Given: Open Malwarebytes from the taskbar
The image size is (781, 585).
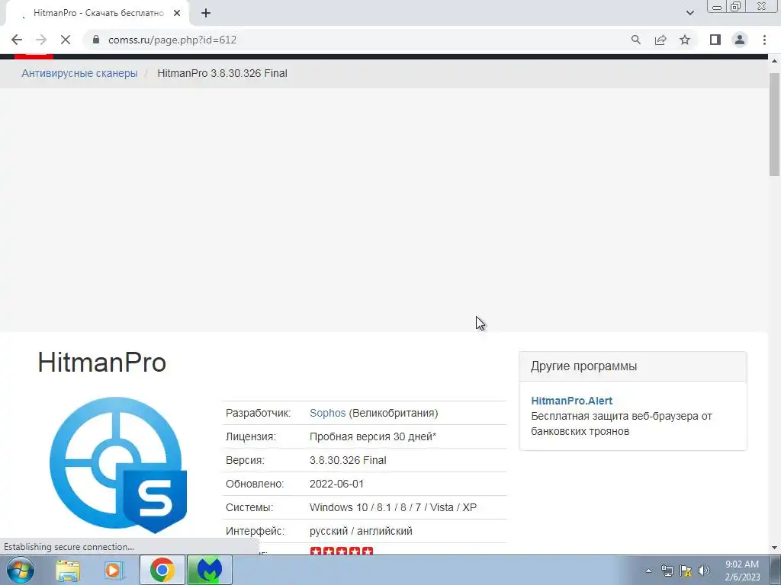Looking at the screenshot, I should (209, 570).
